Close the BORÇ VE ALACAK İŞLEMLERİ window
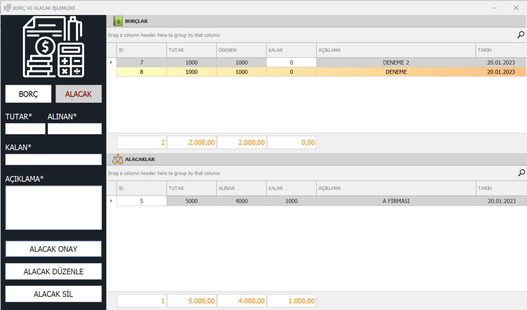The image size is (527, 310). coord(516,8)
